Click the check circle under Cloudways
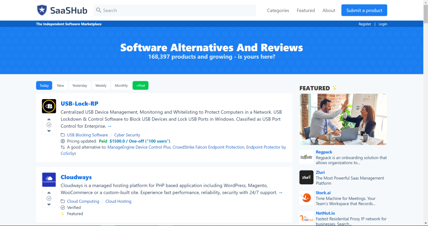 point(49,198)
